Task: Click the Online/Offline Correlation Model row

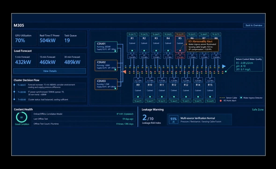Action: point(83,114)
